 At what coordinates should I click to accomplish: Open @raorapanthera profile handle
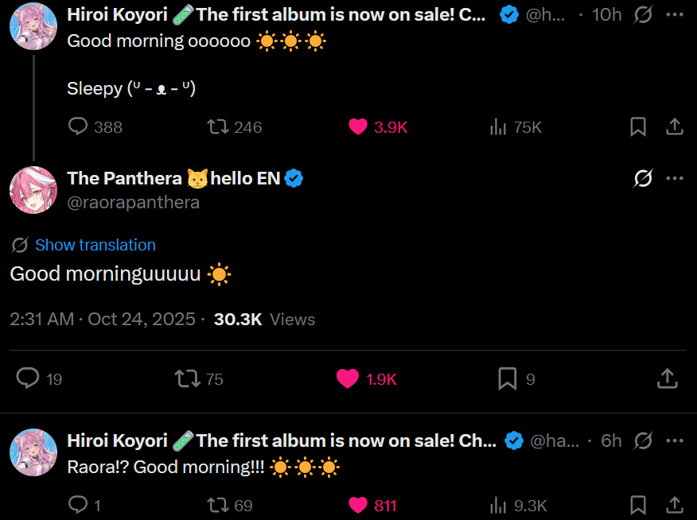click(133, 202)
